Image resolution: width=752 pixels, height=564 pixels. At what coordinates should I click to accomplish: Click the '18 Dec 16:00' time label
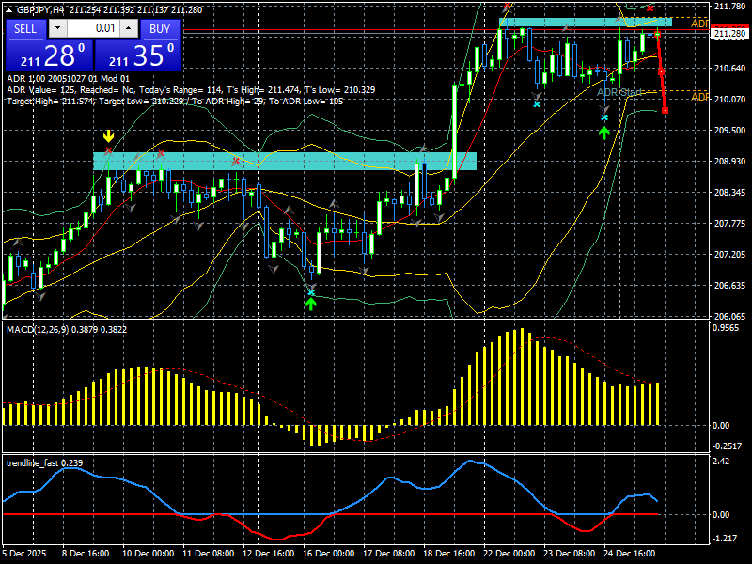[449, 553]
